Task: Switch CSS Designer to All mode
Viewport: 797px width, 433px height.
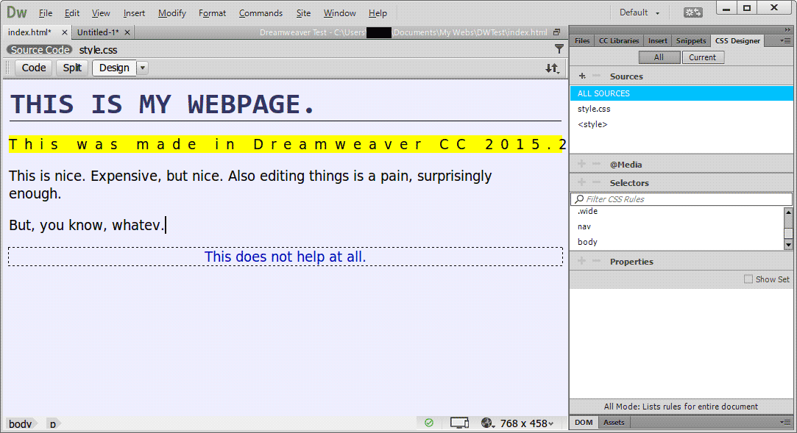Action: coord(659,57)
